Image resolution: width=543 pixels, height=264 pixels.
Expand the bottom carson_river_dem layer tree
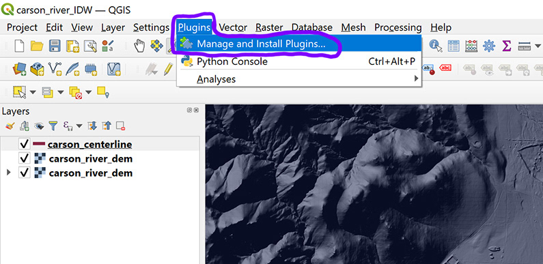tap(9, 173)
